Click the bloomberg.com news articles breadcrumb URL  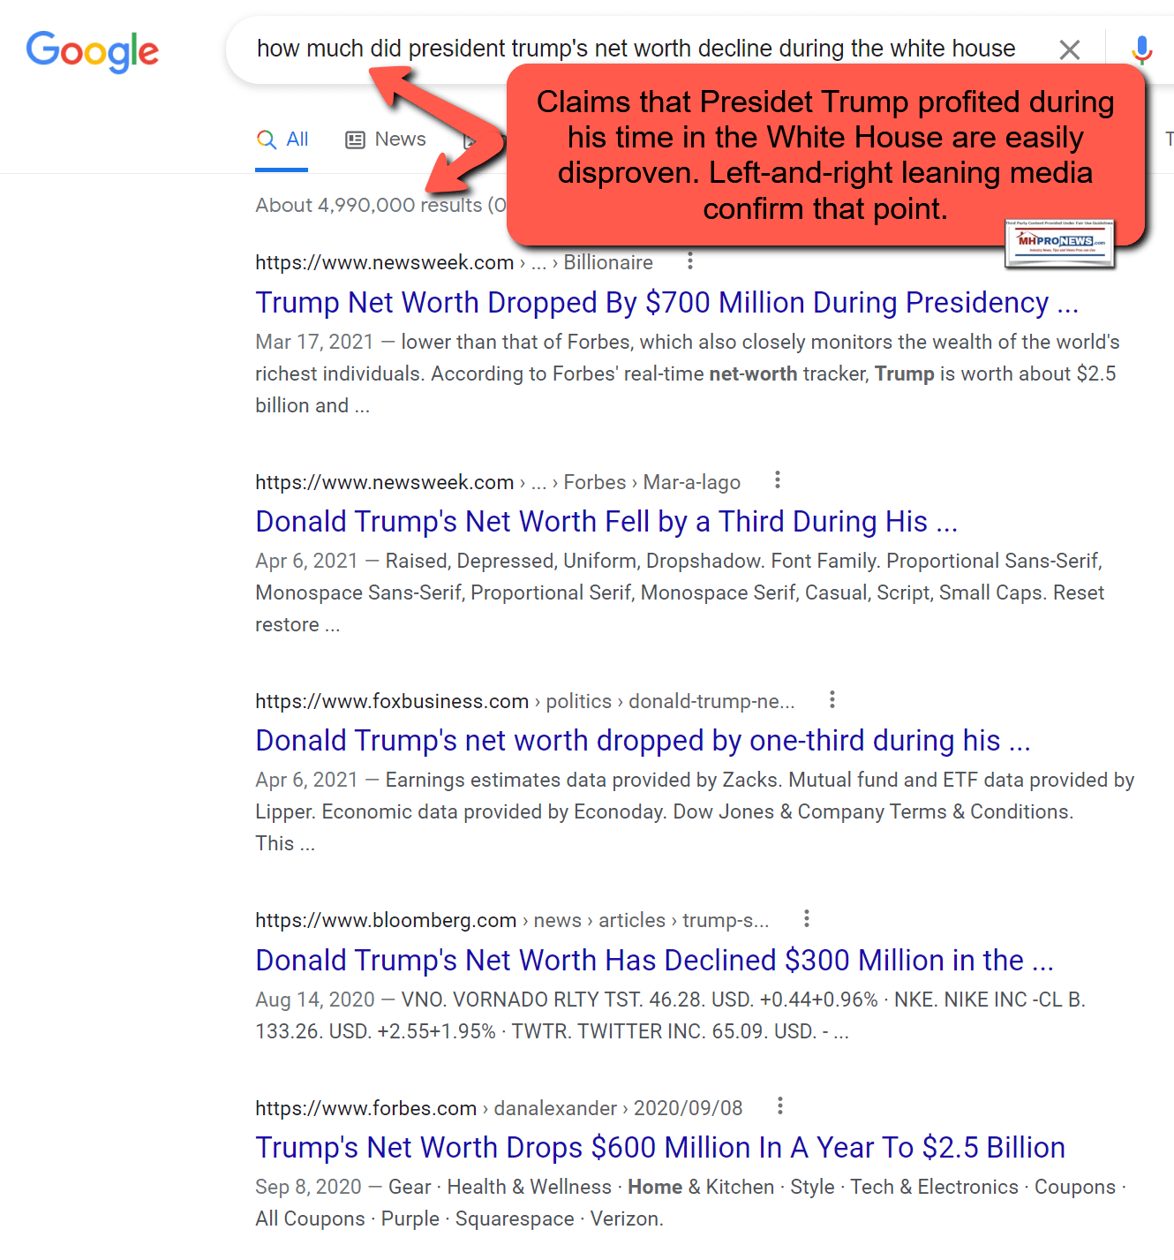coord(512,920)
